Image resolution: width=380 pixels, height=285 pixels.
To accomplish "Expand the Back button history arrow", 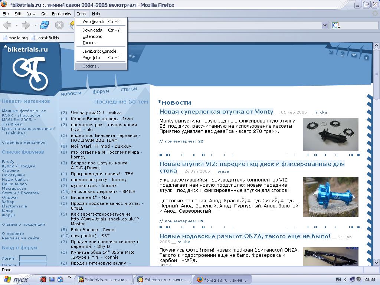I will click(x=16, y=25).
